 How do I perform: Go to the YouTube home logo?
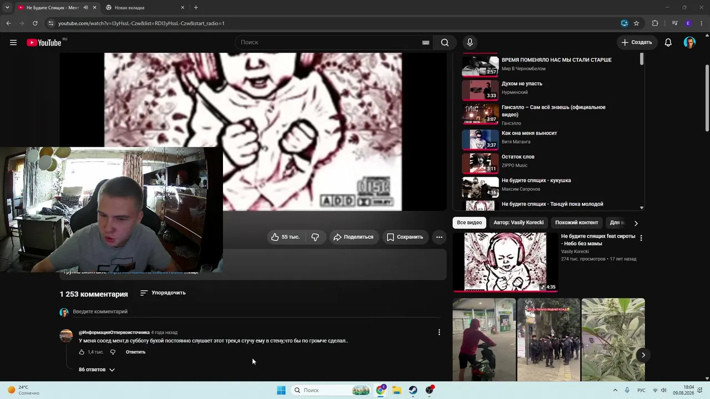(44, 43)
